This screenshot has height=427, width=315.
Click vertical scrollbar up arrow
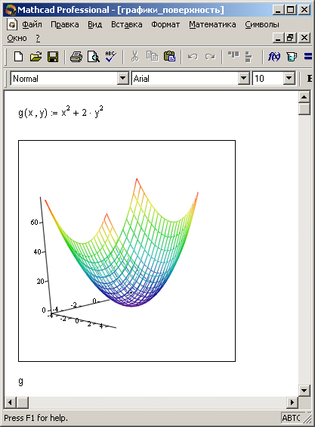pyautogui.click(x=304, y=97)
